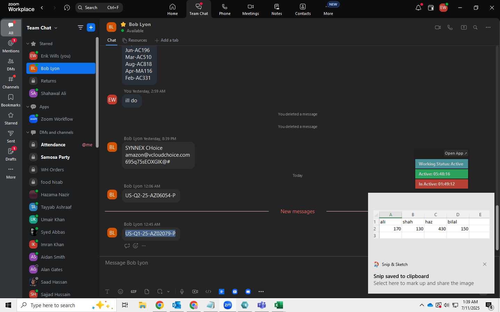Start phone call with Bob Lyon

pyautogui.click(x=450, y=27)
